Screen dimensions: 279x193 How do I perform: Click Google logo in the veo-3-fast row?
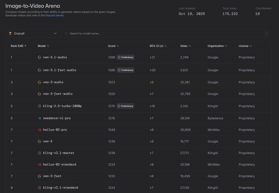tap(39, 176)
